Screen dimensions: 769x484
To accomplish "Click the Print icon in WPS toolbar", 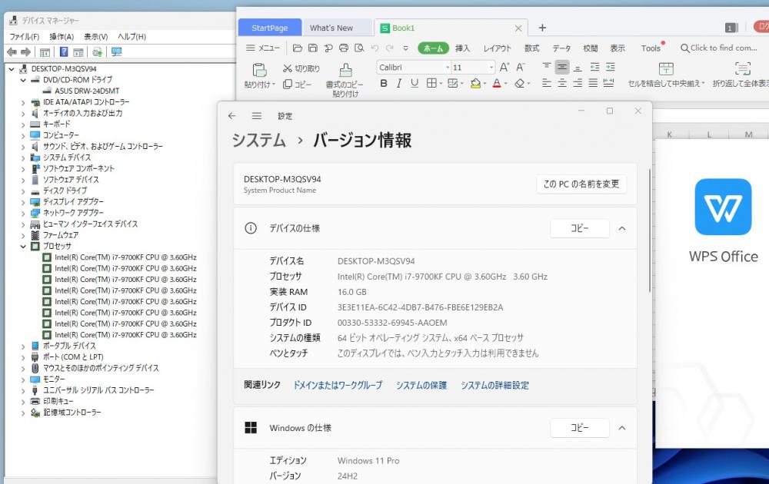I will click(x=344, y=48).
